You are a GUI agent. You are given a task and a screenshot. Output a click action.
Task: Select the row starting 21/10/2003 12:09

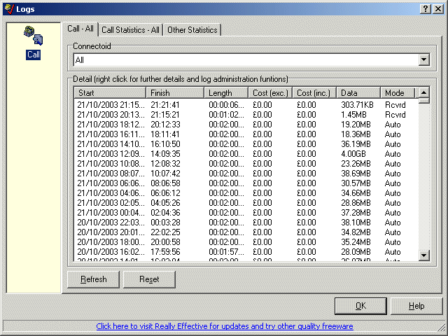[246, 154]
